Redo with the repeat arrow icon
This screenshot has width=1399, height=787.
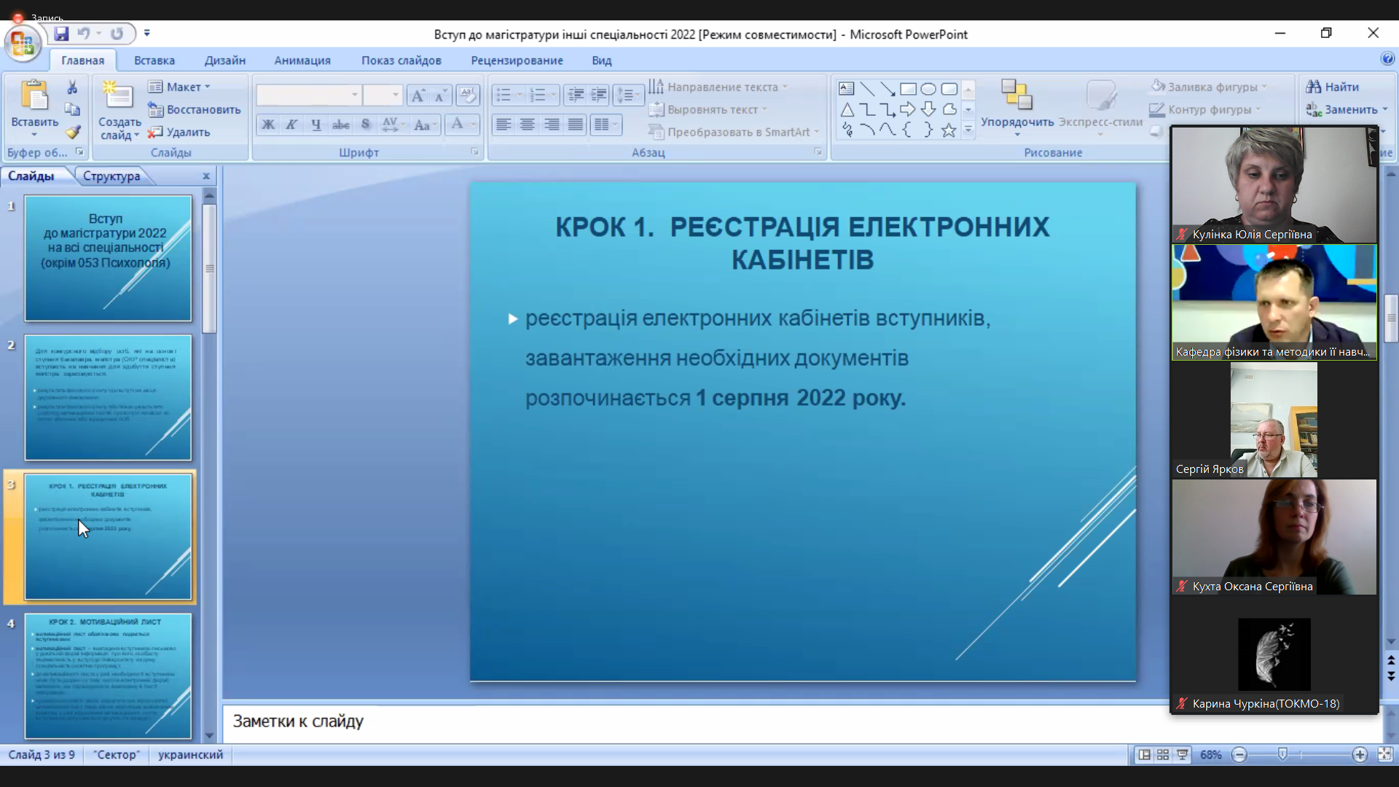[x=117, y=34]
